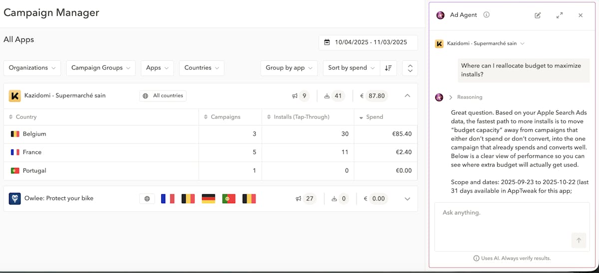Collapse the Kazidomi app section
599x273 pixels.
(407, 96)
